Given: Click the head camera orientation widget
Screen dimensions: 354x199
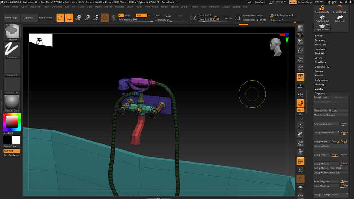Looking at the screenshot, I should point(276,47).
